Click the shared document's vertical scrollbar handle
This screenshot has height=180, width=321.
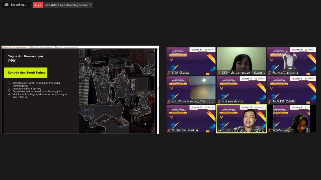click(158, 88)
